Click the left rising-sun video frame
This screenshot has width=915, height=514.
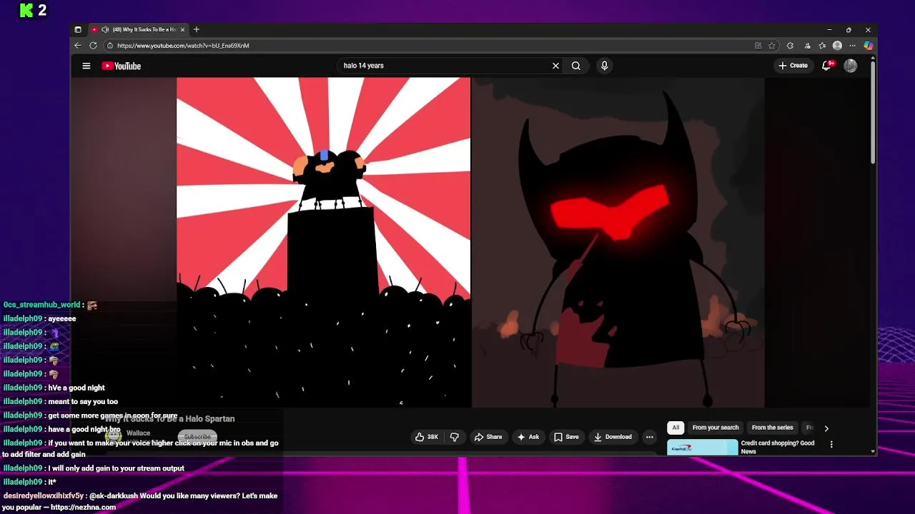324,243
